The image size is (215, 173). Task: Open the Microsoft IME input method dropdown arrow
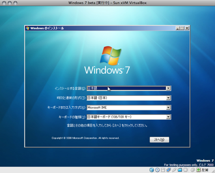(168, 108)
